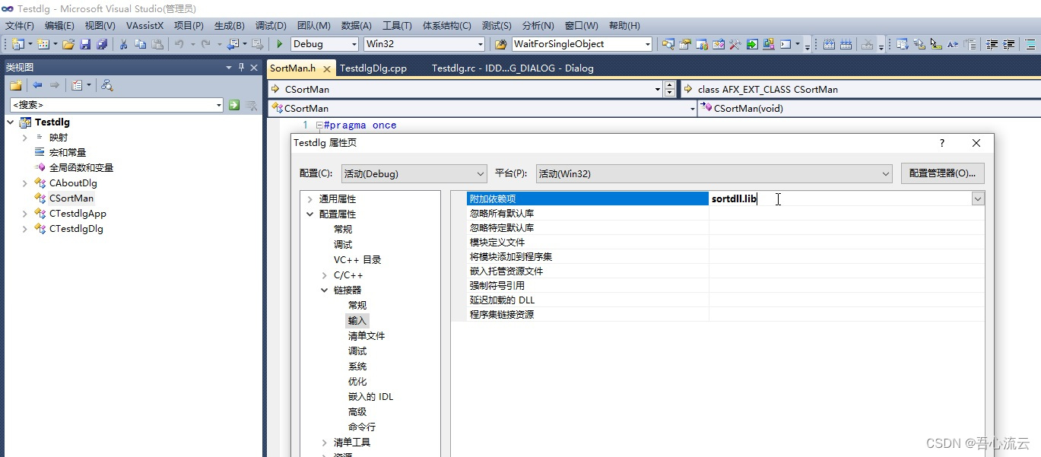The width and height of the screenshot is (1041, 457).
Task: Click the Paste toolbar icon
Action: (157, 44)
